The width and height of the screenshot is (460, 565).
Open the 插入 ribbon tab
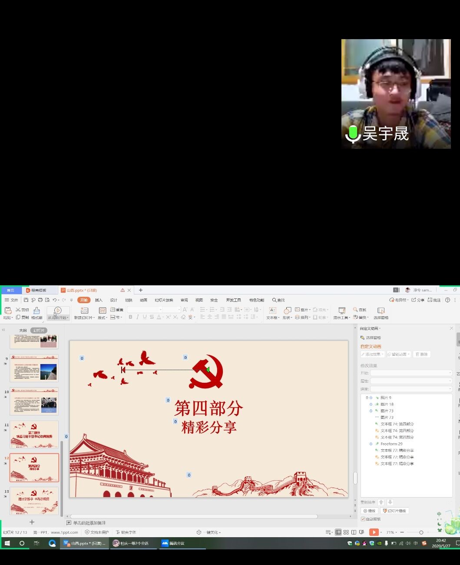99,300
